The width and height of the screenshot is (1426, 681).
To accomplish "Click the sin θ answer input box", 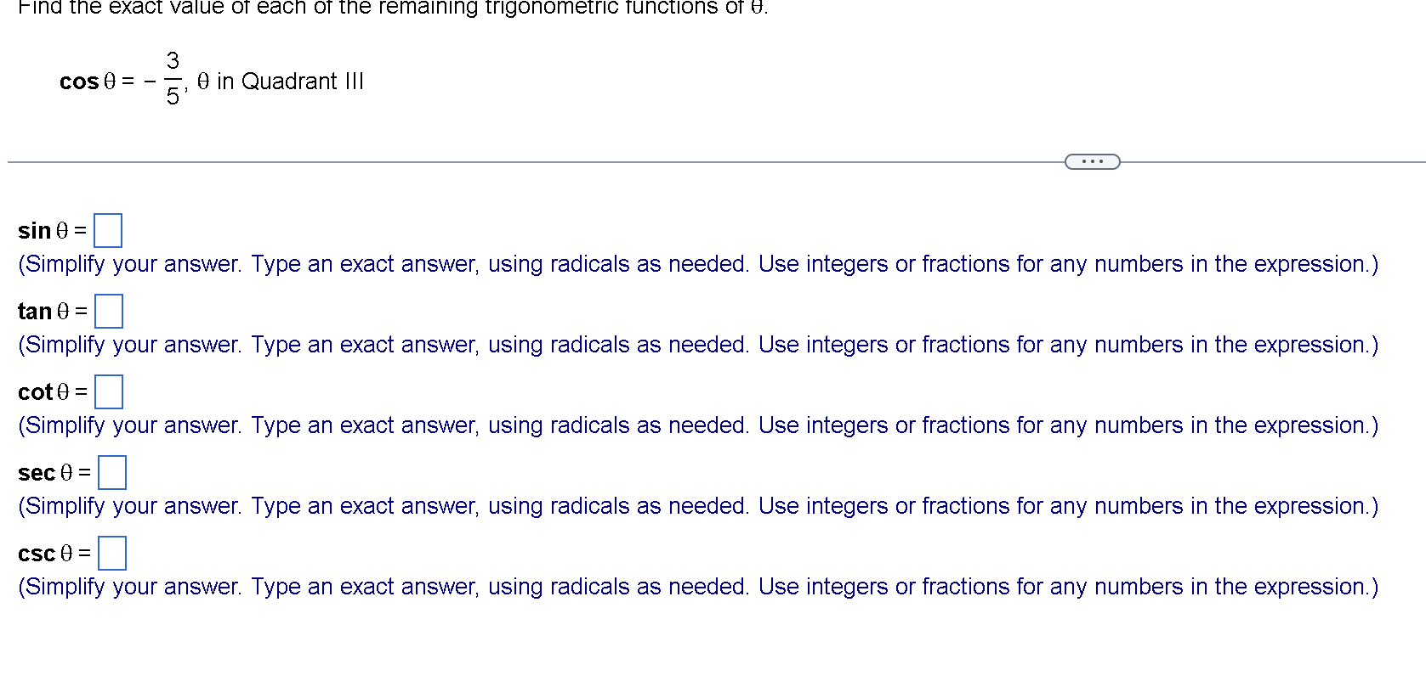I will pyautogui.click(x=107, y=229).
